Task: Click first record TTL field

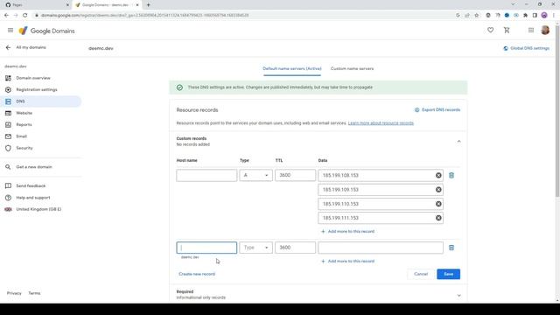Action: tap(295, 175)
